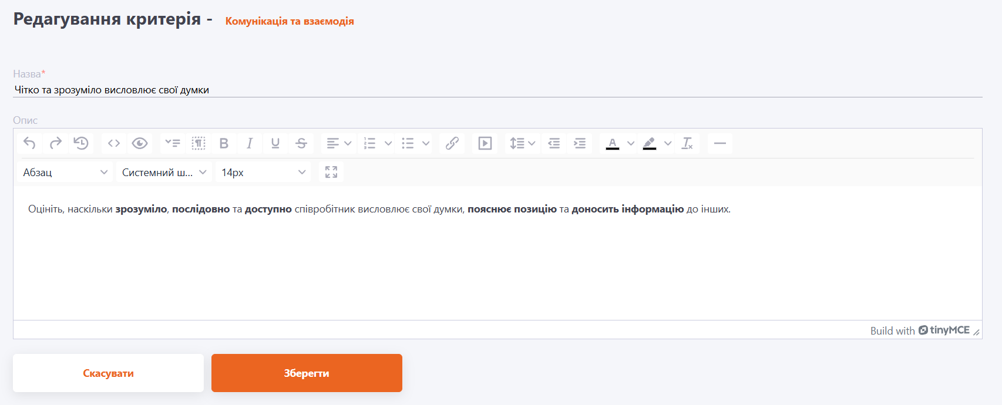
Task: Open the Комунікація та взаємодія link
Action: point(290,21)
